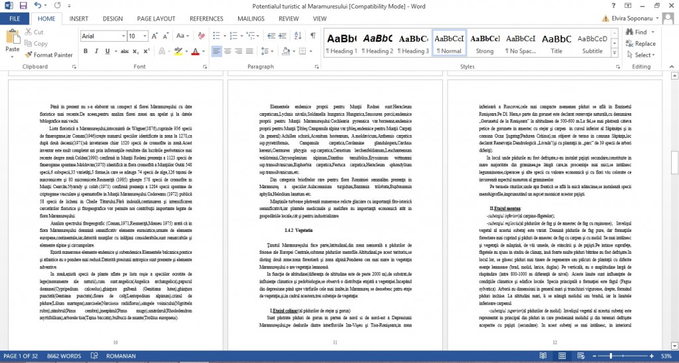
Task: Click the Save icon in the title bar
Action: point(23,5)
